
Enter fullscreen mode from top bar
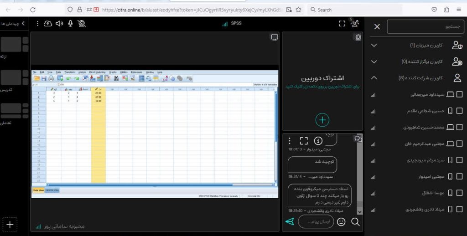tap(342, 24)
